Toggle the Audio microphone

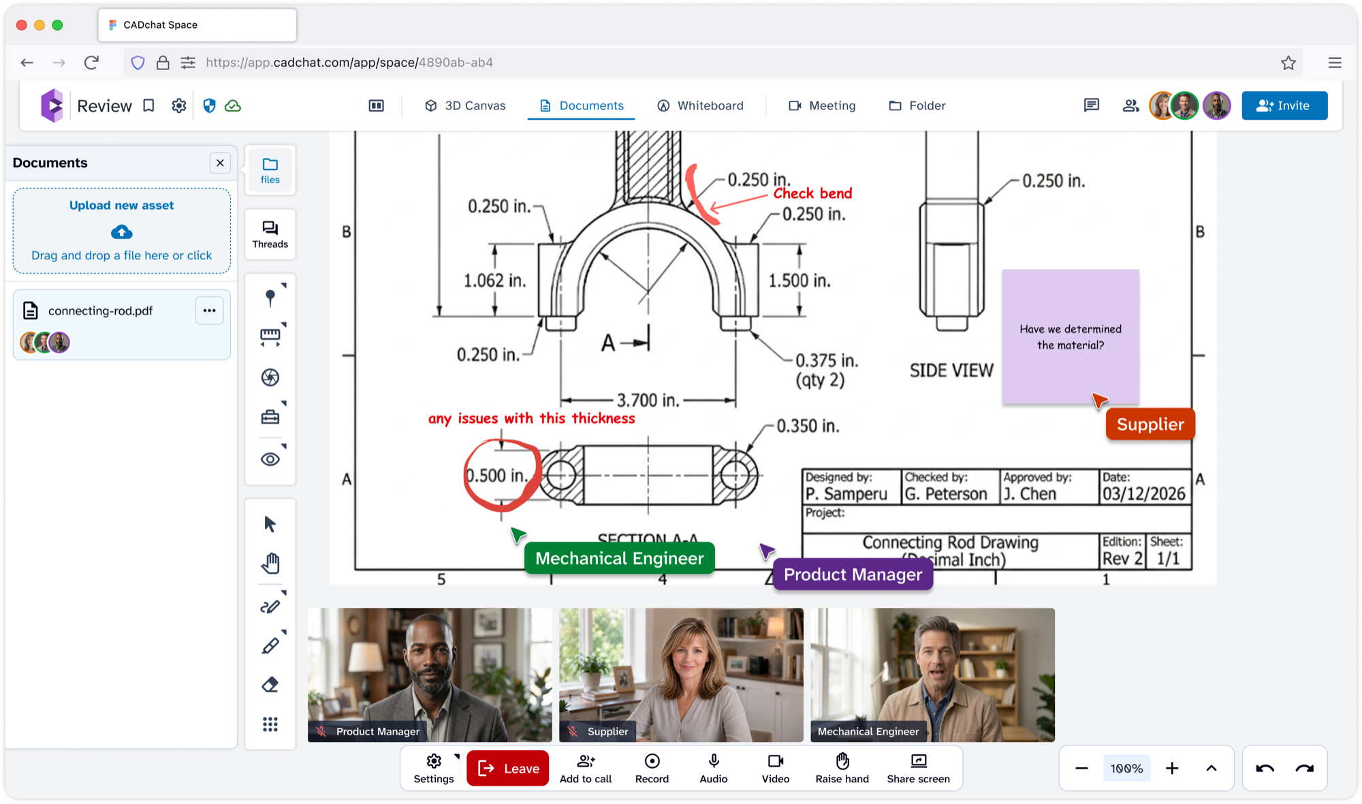click(x=714, y=768)
